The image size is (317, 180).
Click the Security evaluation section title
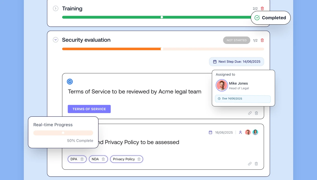(x=86, y=40)
